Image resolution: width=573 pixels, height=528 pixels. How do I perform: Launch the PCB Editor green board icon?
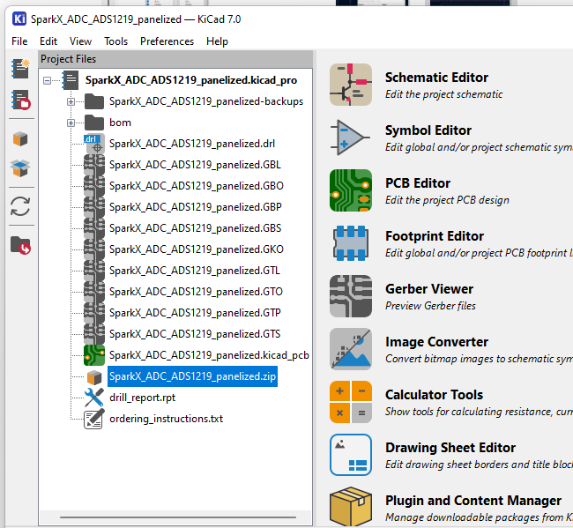[351, 190]
